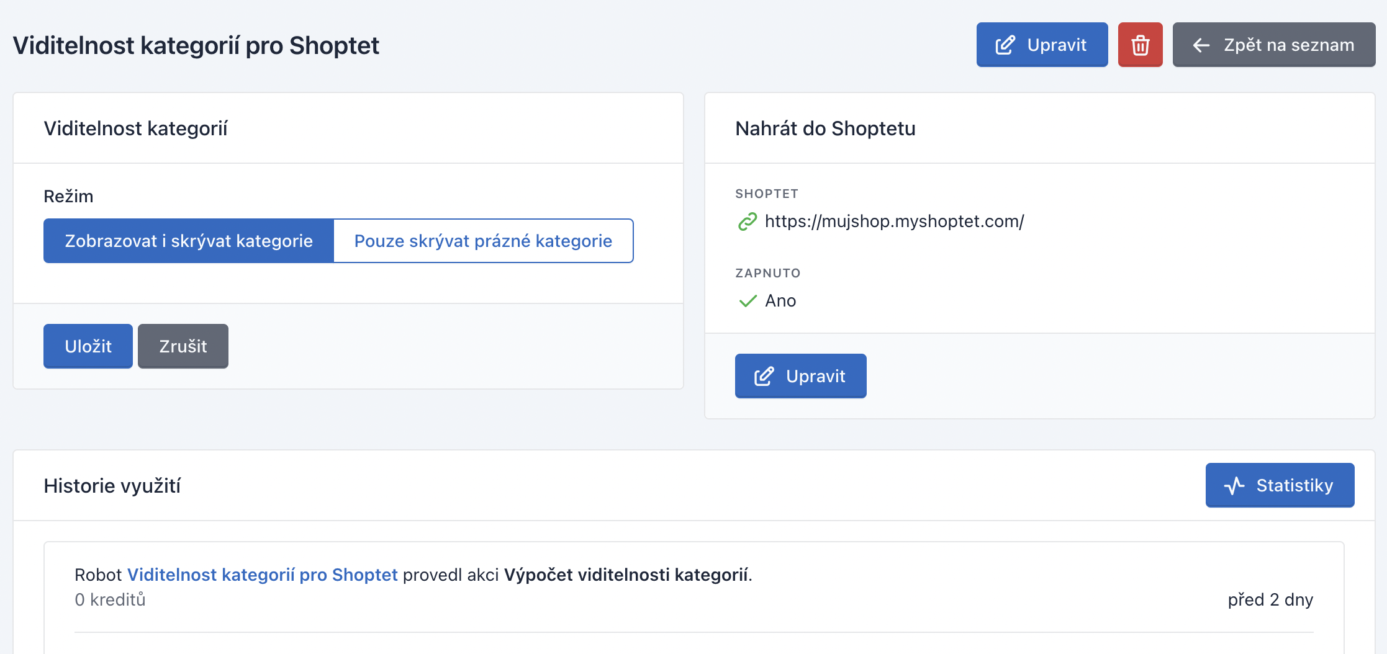Click the Historie využití heading
Screen dimensions: 1387x654
click(112, 486)
